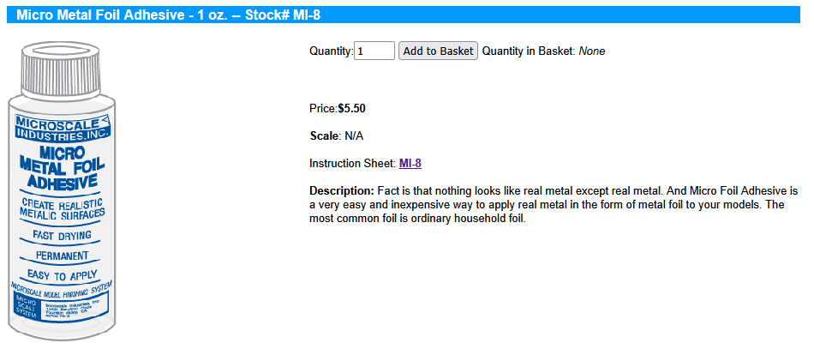The image size is (814, 349).
Task: Click the Microscale Industries logo on bottle
Action: click(63, 129)
